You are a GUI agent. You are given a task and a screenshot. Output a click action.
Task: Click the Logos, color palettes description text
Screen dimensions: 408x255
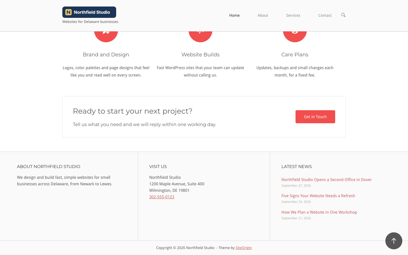click(x=106, y=71)
